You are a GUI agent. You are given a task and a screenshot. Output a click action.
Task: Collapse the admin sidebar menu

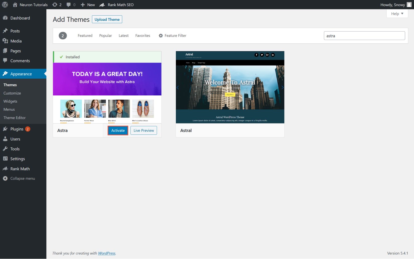click(x=5, y=178)
